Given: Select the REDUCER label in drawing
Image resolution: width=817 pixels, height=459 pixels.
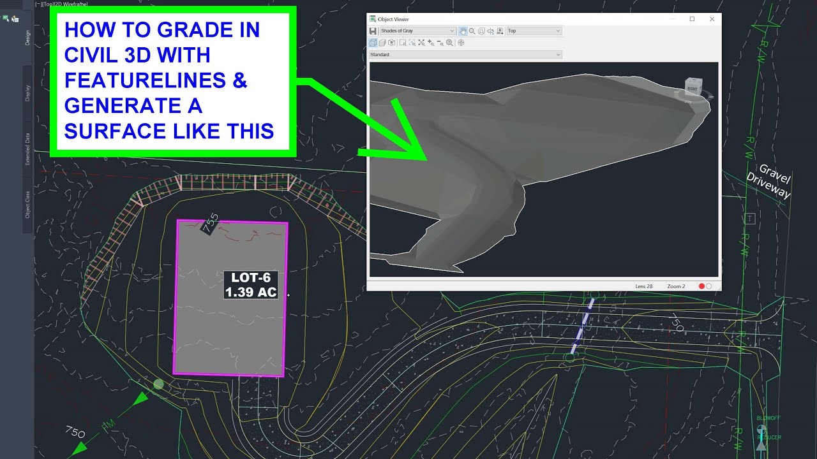Looking at the screenshot, I should click(x=768, y=437).
